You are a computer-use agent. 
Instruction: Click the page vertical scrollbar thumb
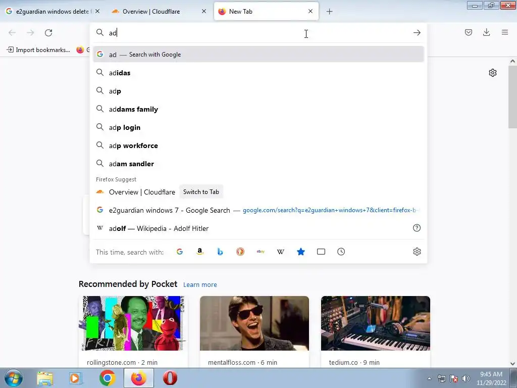[512, 98]
